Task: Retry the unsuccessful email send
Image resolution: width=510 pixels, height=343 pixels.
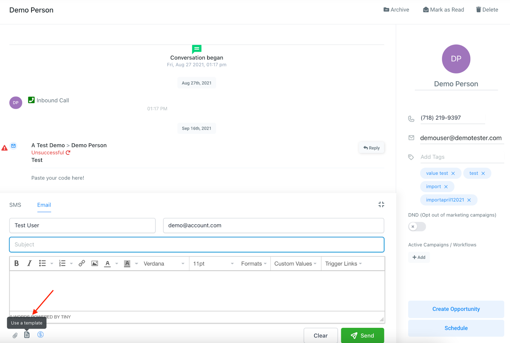Action: click(x=68, y=153)
